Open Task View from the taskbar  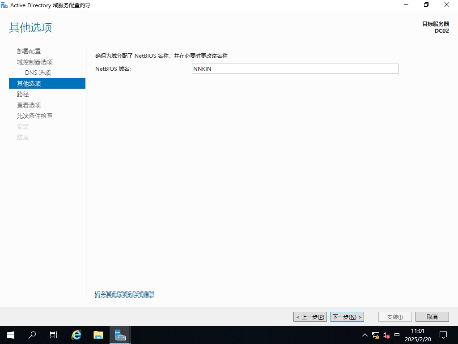tap(54, 335)
